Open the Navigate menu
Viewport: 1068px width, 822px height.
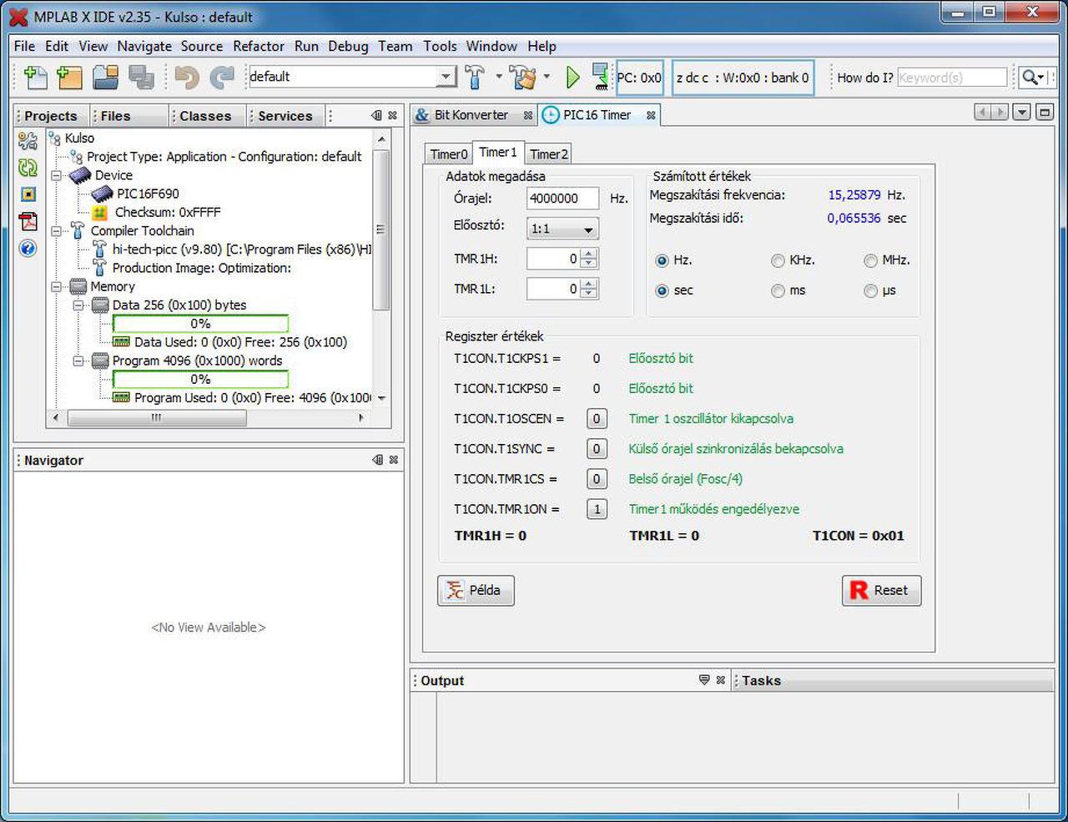click(144, 46)
